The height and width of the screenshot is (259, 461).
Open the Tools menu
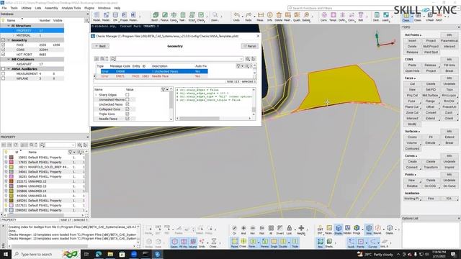tap(14, 8)
